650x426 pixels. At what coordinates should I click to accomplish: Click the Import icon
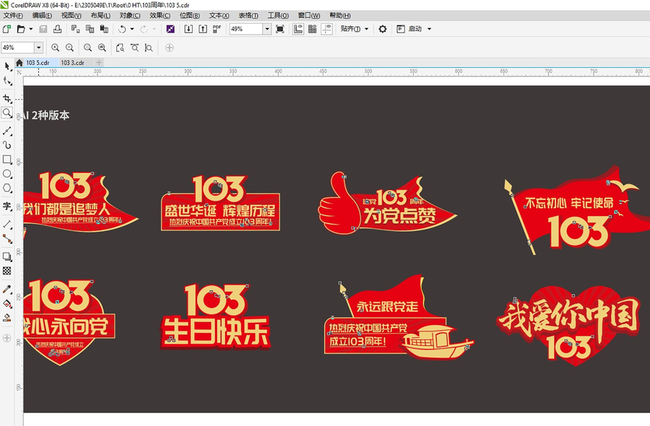point(188,29)
